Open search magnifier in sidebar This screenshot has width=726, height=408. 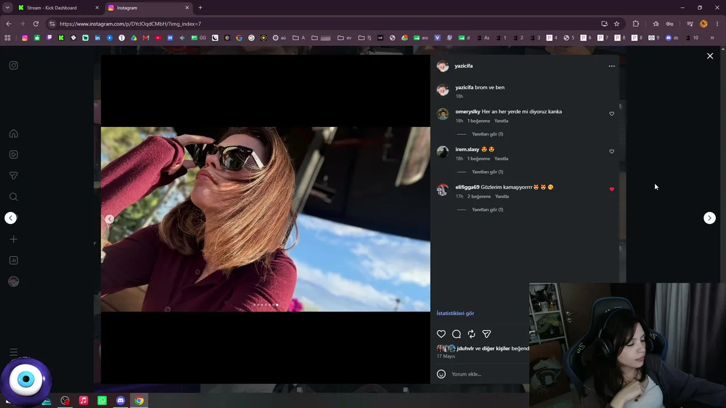[x=14, y=197]
